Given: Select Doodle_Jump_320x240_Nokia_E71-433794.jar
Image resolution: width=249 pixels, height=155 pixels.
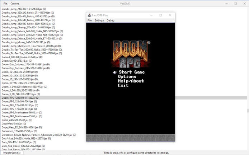Looking at the screenshot, I should 28,13.
